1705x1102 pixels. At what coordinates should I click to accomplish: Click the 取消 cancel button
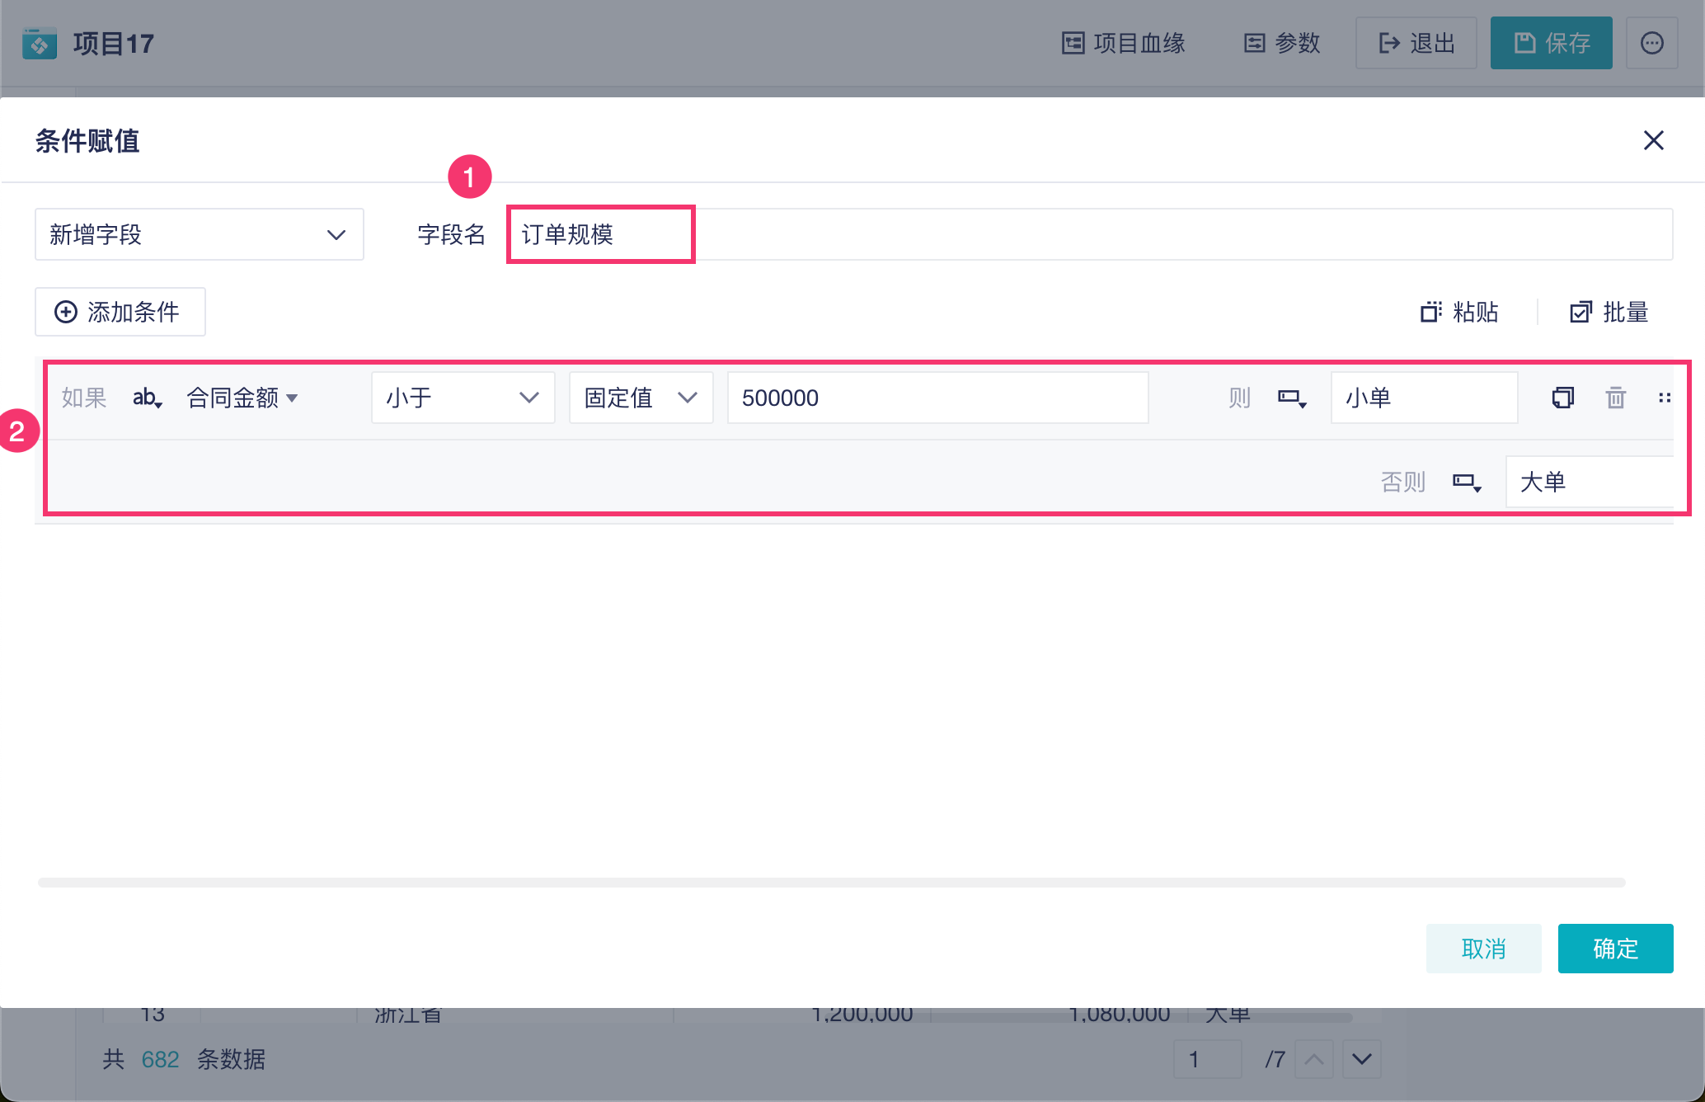pos(1483,949)
